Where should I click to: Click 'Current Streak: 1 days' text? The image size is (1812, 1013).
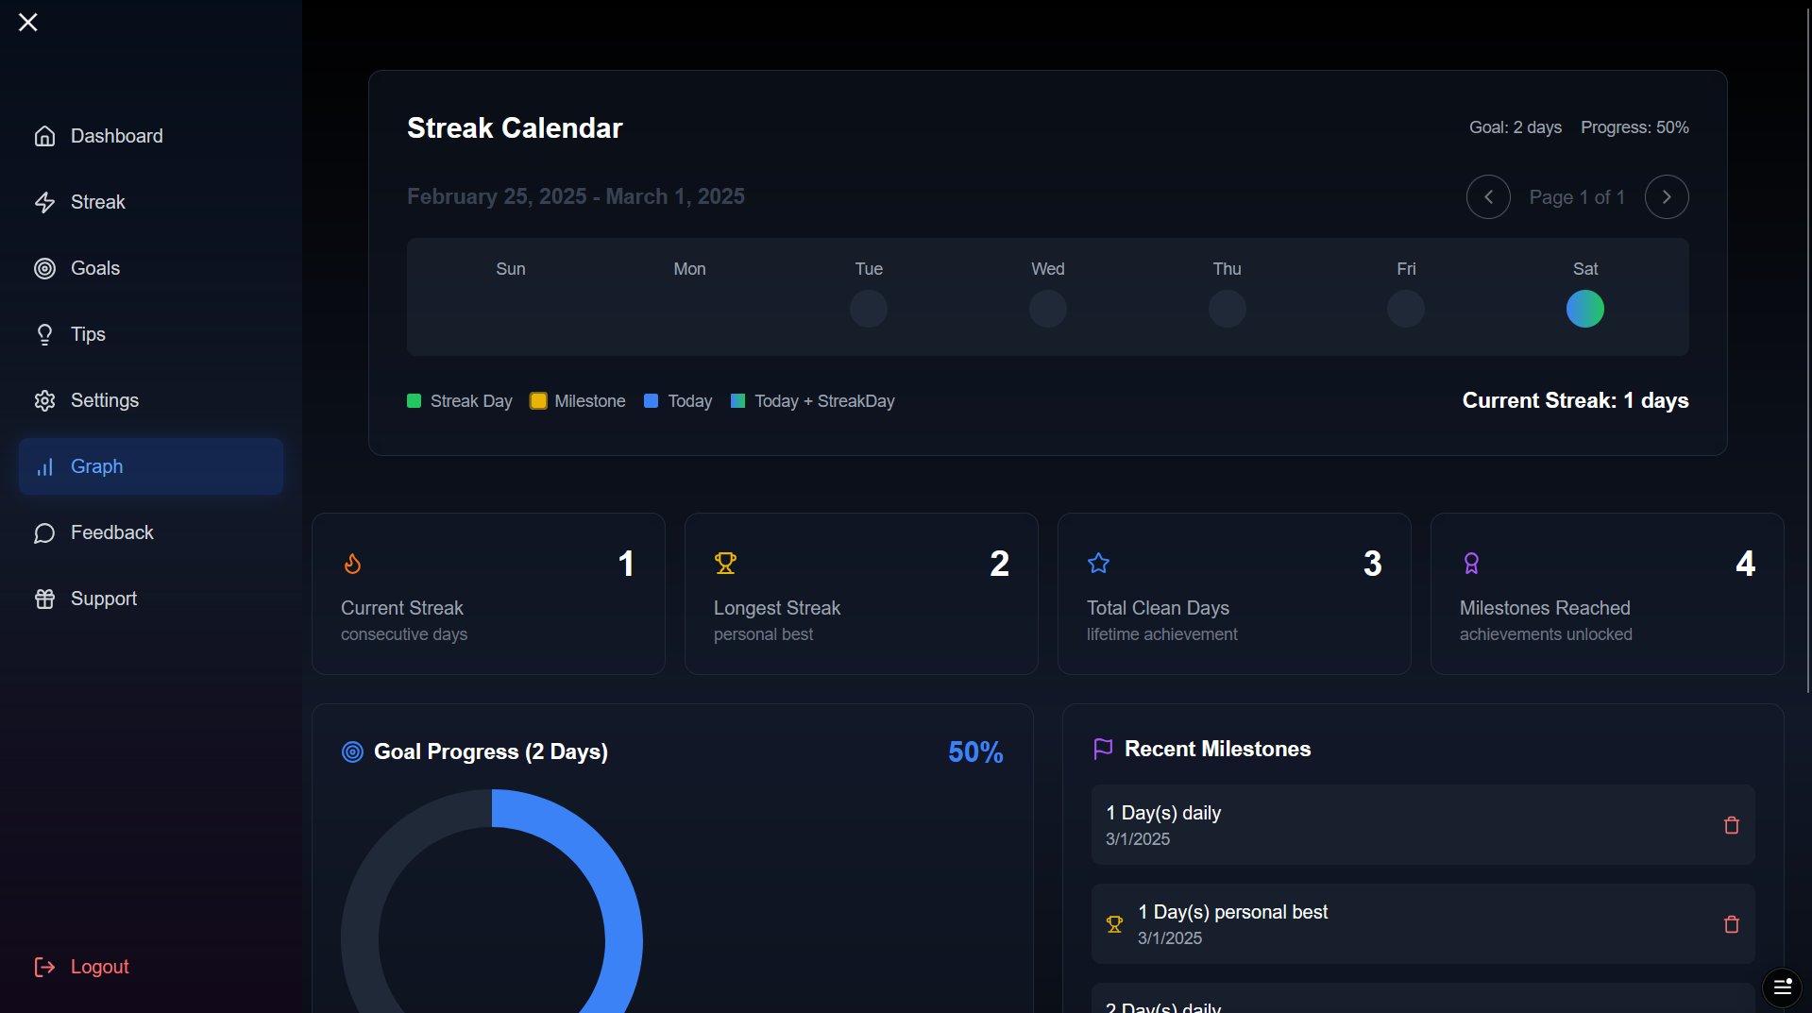tap(1576, 401)
